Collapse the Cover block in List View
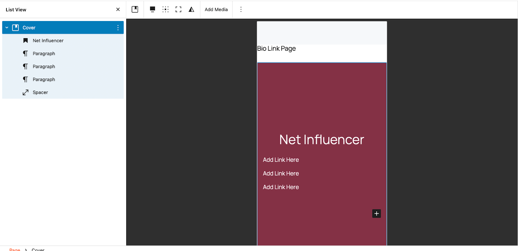The width and height of the screenshot is (518, 251). tap(7, 28)
